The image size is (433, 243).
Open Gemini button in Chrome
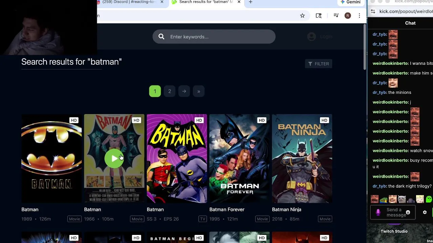point(350,2)
